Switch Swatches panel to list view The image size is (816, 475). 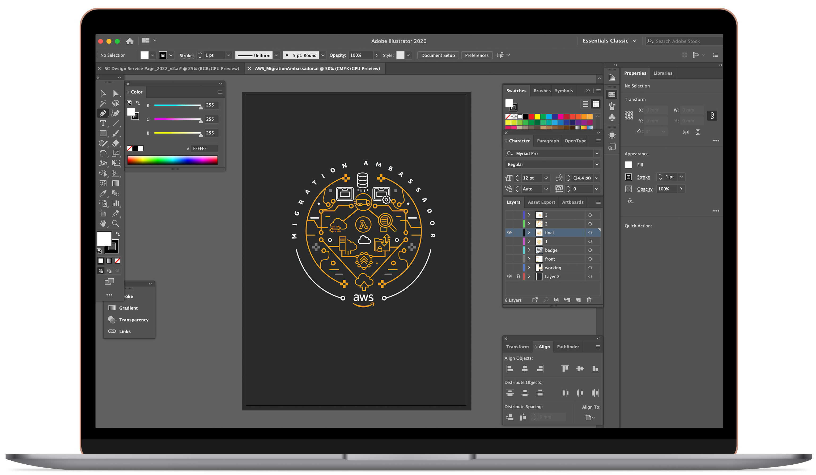coord(585,104)
